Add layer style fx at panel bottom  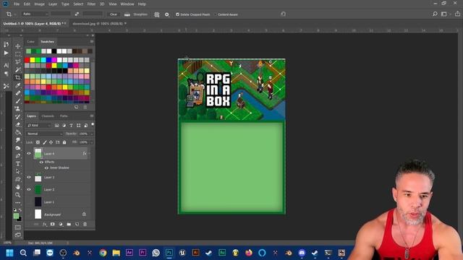click(44, 225)
